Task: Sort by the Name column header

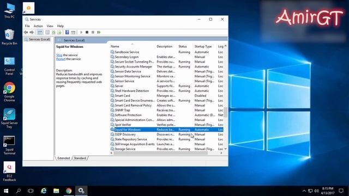Action: (132, 46)
